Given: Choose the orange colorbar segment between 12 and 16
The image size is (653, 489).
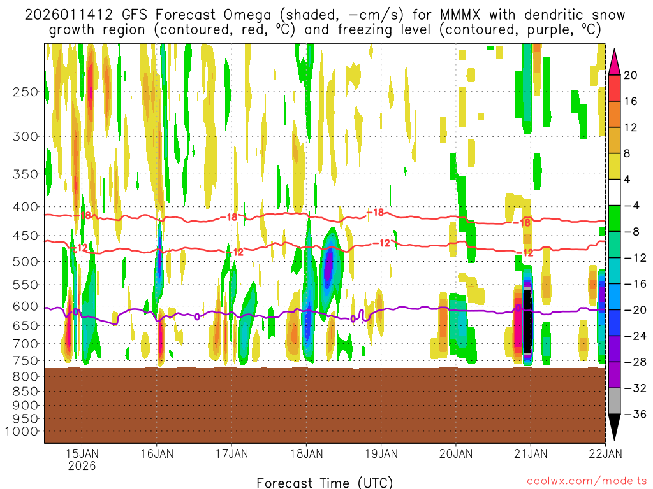Looking at the screenshot, I should pos(615,114).
